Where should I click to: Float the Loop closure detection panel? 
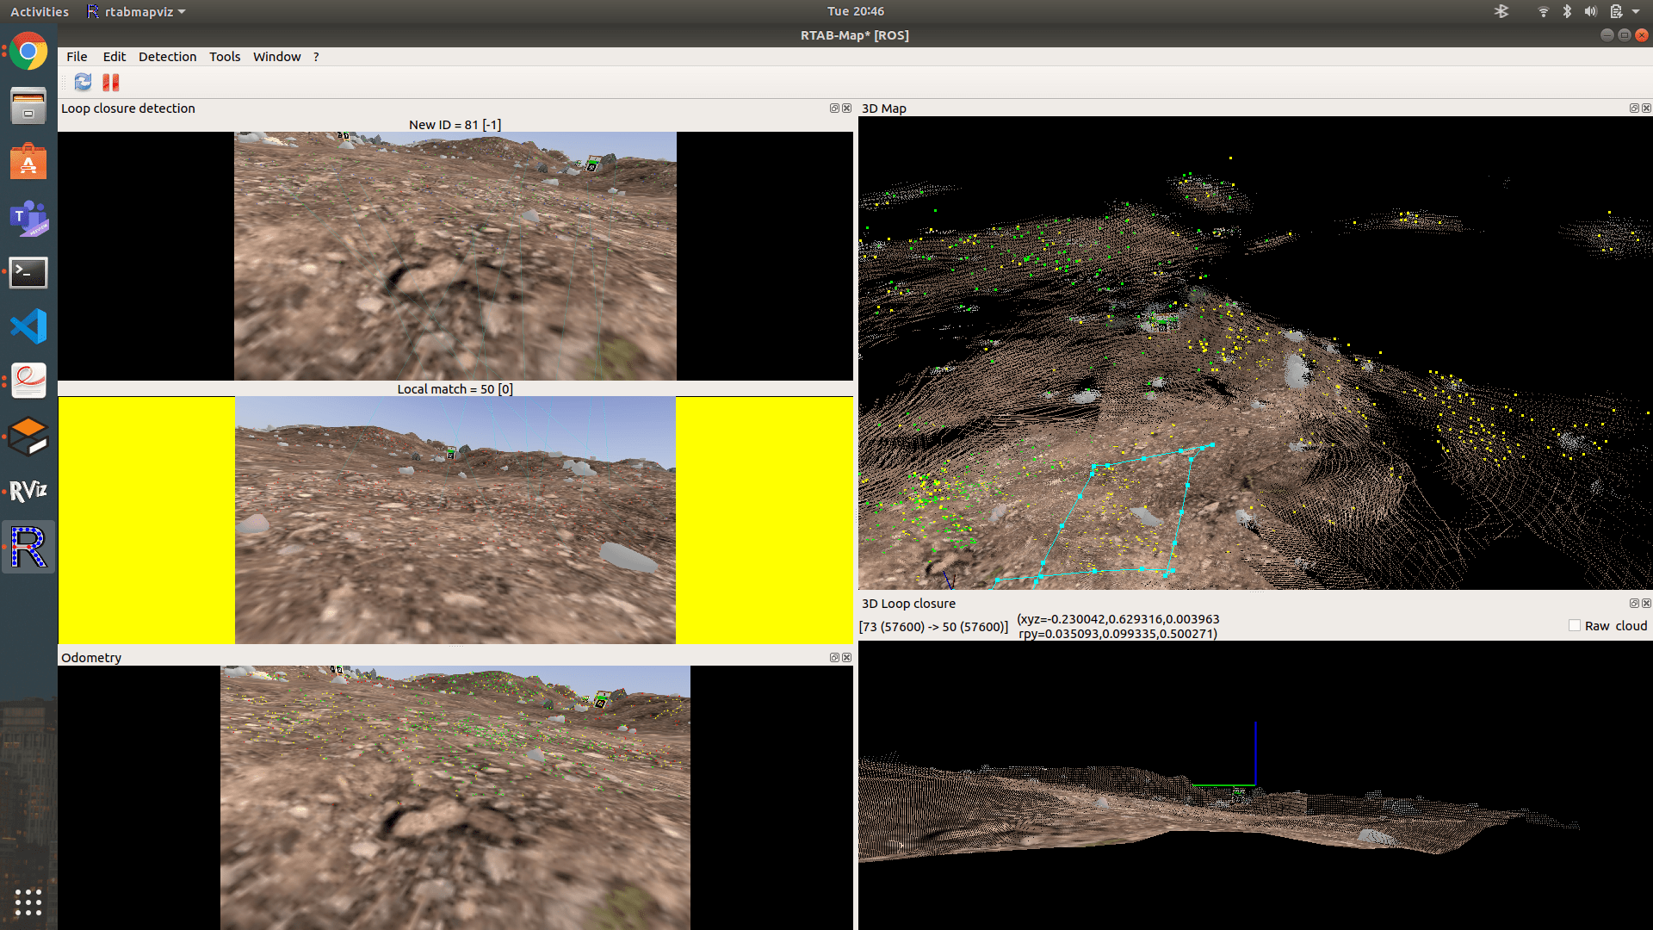pyautogui.click(x=833, y=108)
